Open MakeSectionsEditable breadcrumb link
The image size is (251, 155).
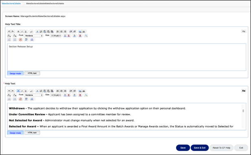pos(11,3)
